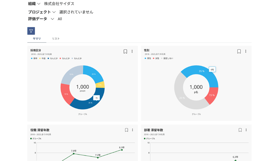Open the 性別 card three-dot menu
Viewport: 273px width, 161px height.
pos(246,51)
